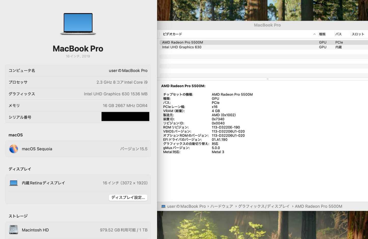Click the MacBook Pro window title

pyautogui.click(x=267, y=25)
